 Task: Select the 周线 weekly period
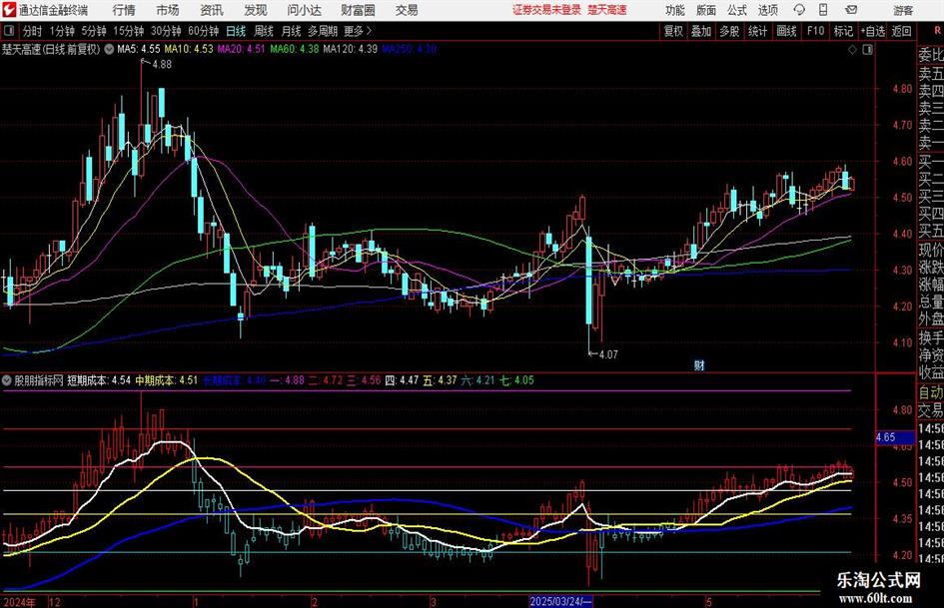(264, 31)
